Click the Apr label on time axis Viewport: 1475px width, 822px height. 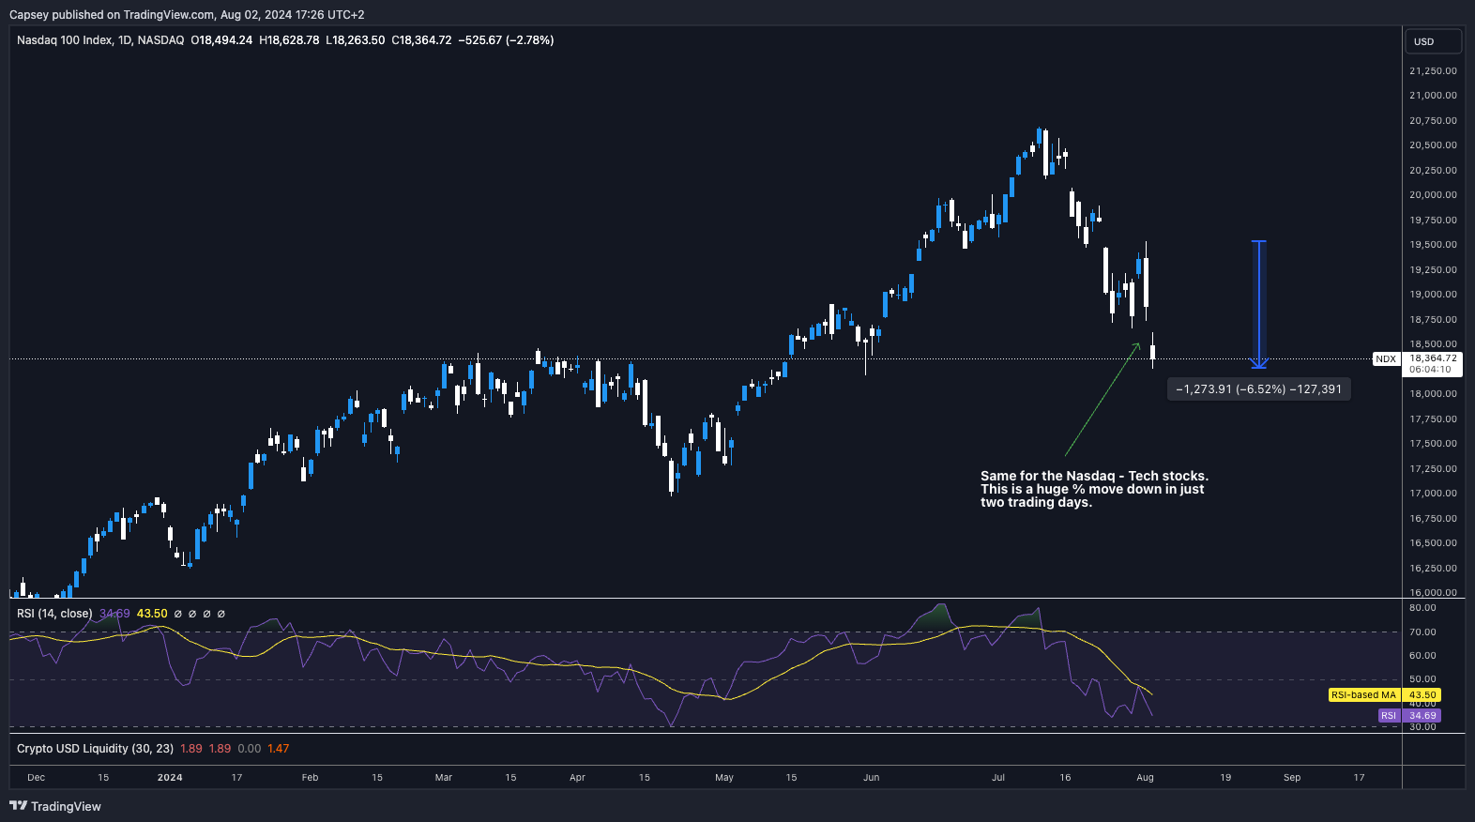click(577, 778)
